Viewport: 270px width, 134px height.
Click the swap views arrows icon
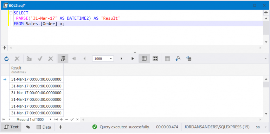coord(28,127)
